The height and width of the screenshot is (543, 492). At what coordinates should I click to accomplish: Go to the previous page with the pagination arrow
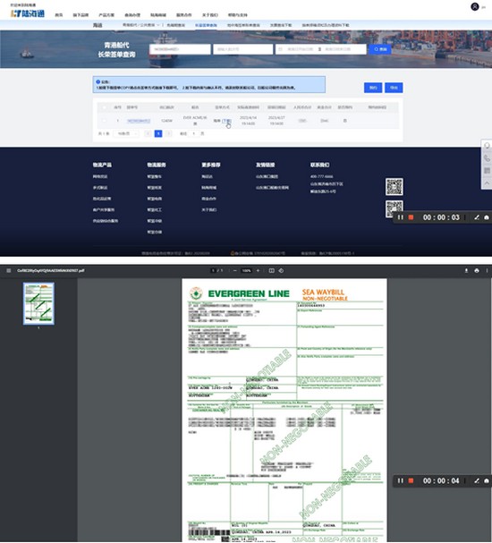(148, 133)
